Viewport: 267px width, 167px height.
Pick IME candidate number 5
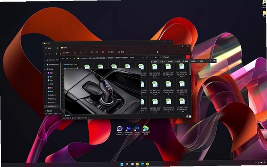(185, 61)
